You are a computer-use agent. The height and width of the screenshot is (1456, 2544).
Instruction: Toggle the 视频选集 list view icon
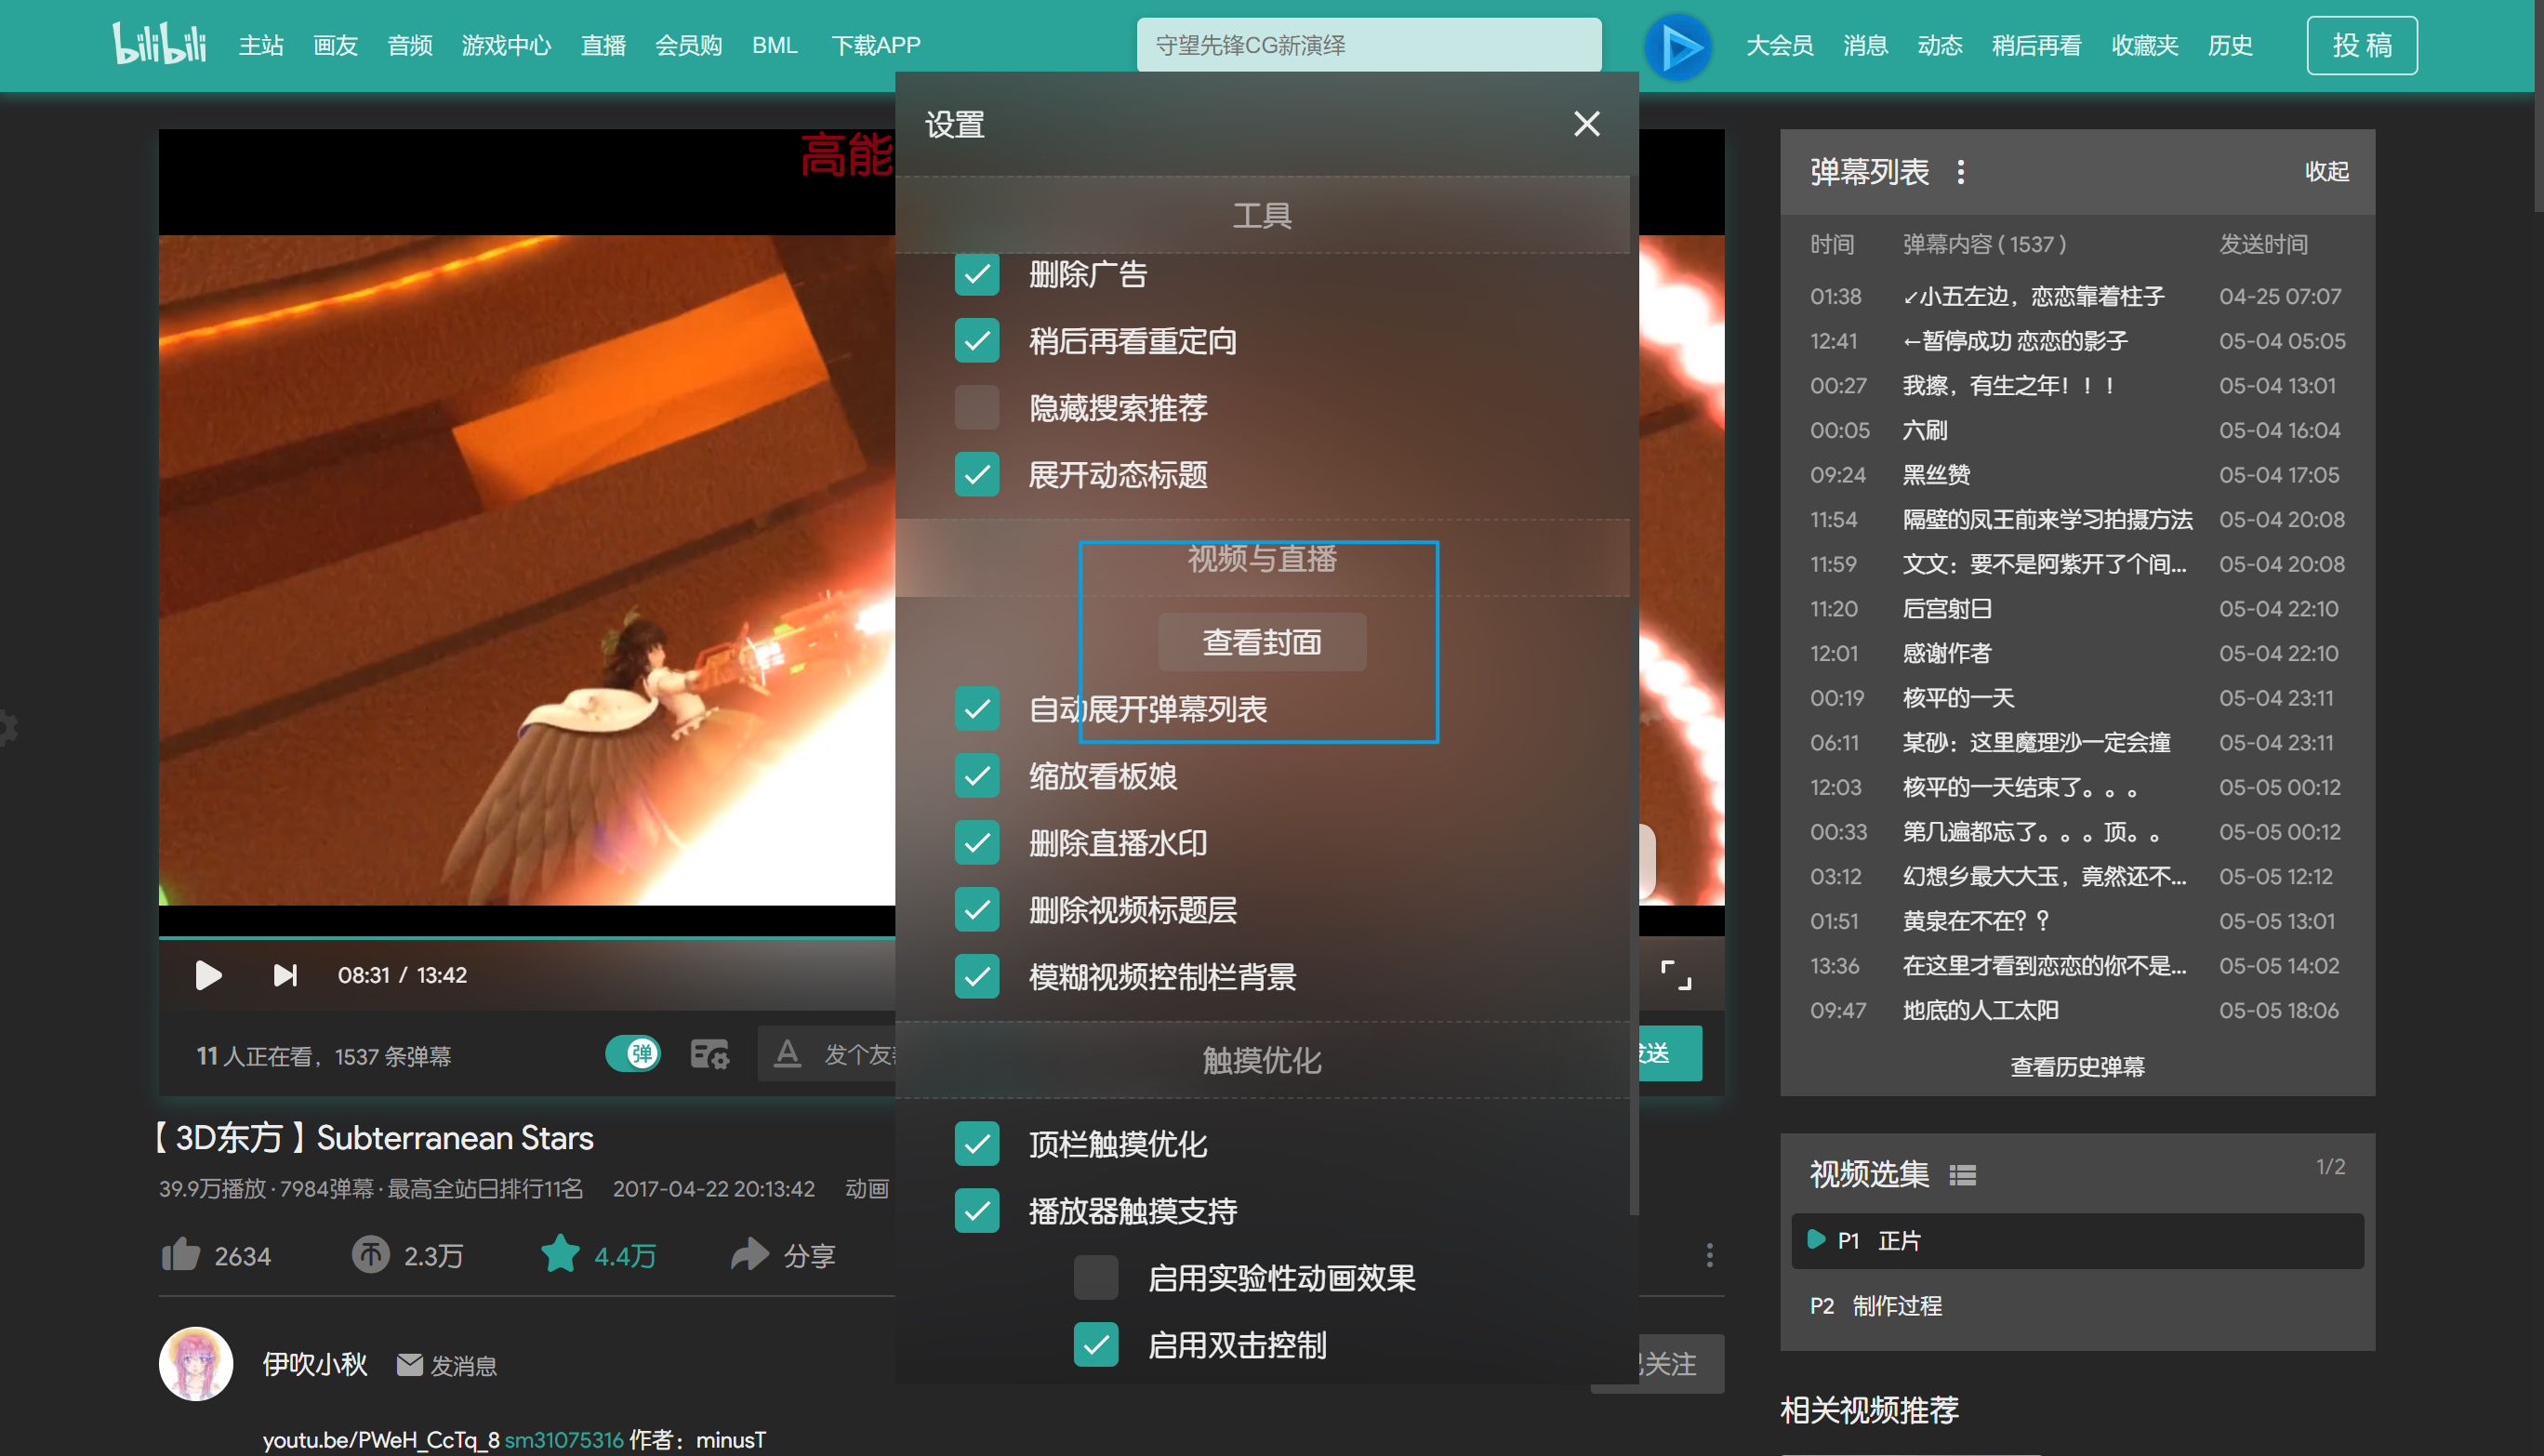pyautogui.click(x=1962, y=1175)
